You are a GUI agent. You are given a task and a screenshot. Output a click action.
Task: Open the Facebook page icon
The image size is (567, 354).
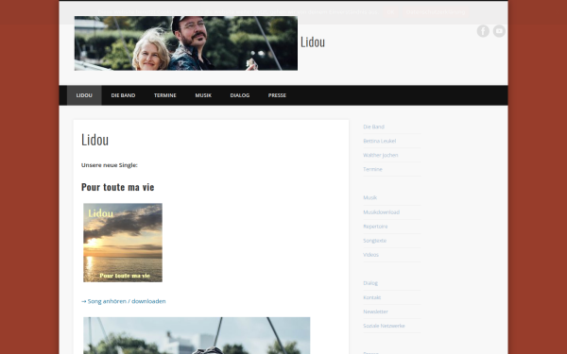(x=483, y=31)
